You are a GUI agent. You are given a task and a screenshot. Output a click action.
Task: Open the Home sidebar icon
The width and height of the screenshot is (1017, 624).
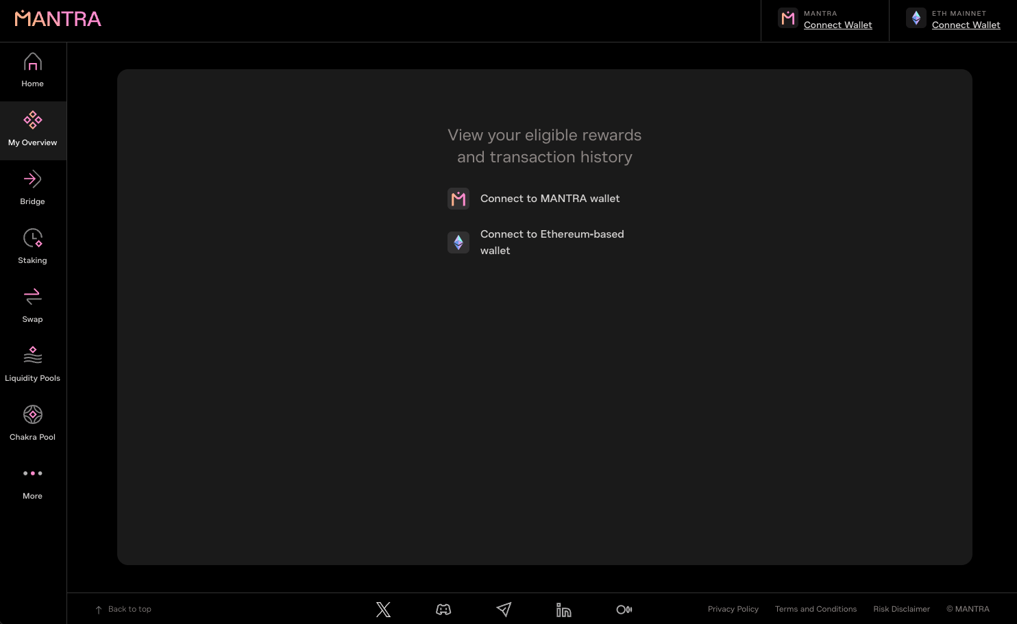[x=33, y=62]
